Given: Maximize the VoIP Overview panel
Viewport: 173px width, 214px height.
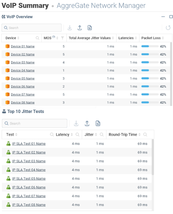Looking at the screenshot, I should point(171,17).
